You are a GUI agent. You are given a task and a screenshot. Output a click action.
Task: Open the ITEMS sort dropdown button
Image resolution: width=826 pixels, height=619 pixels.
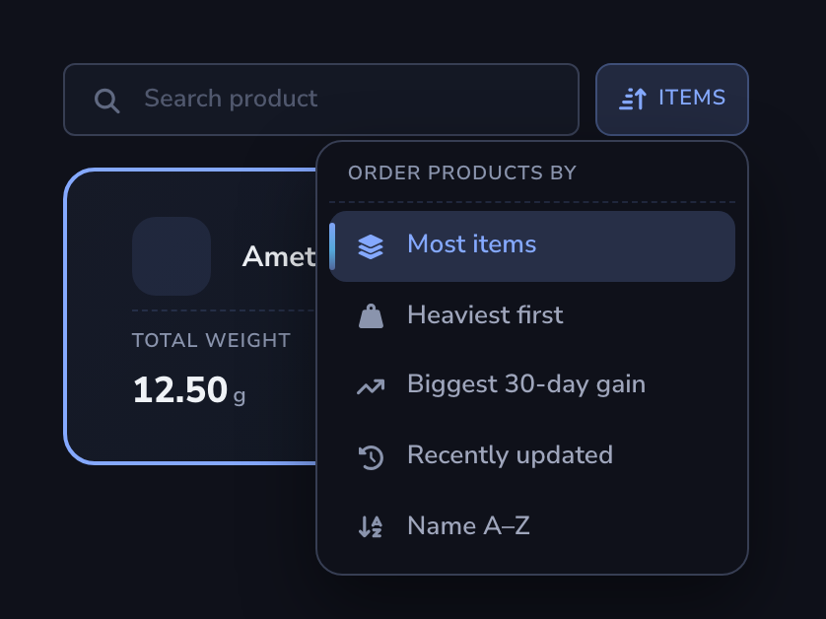click(x=671, y=100)
